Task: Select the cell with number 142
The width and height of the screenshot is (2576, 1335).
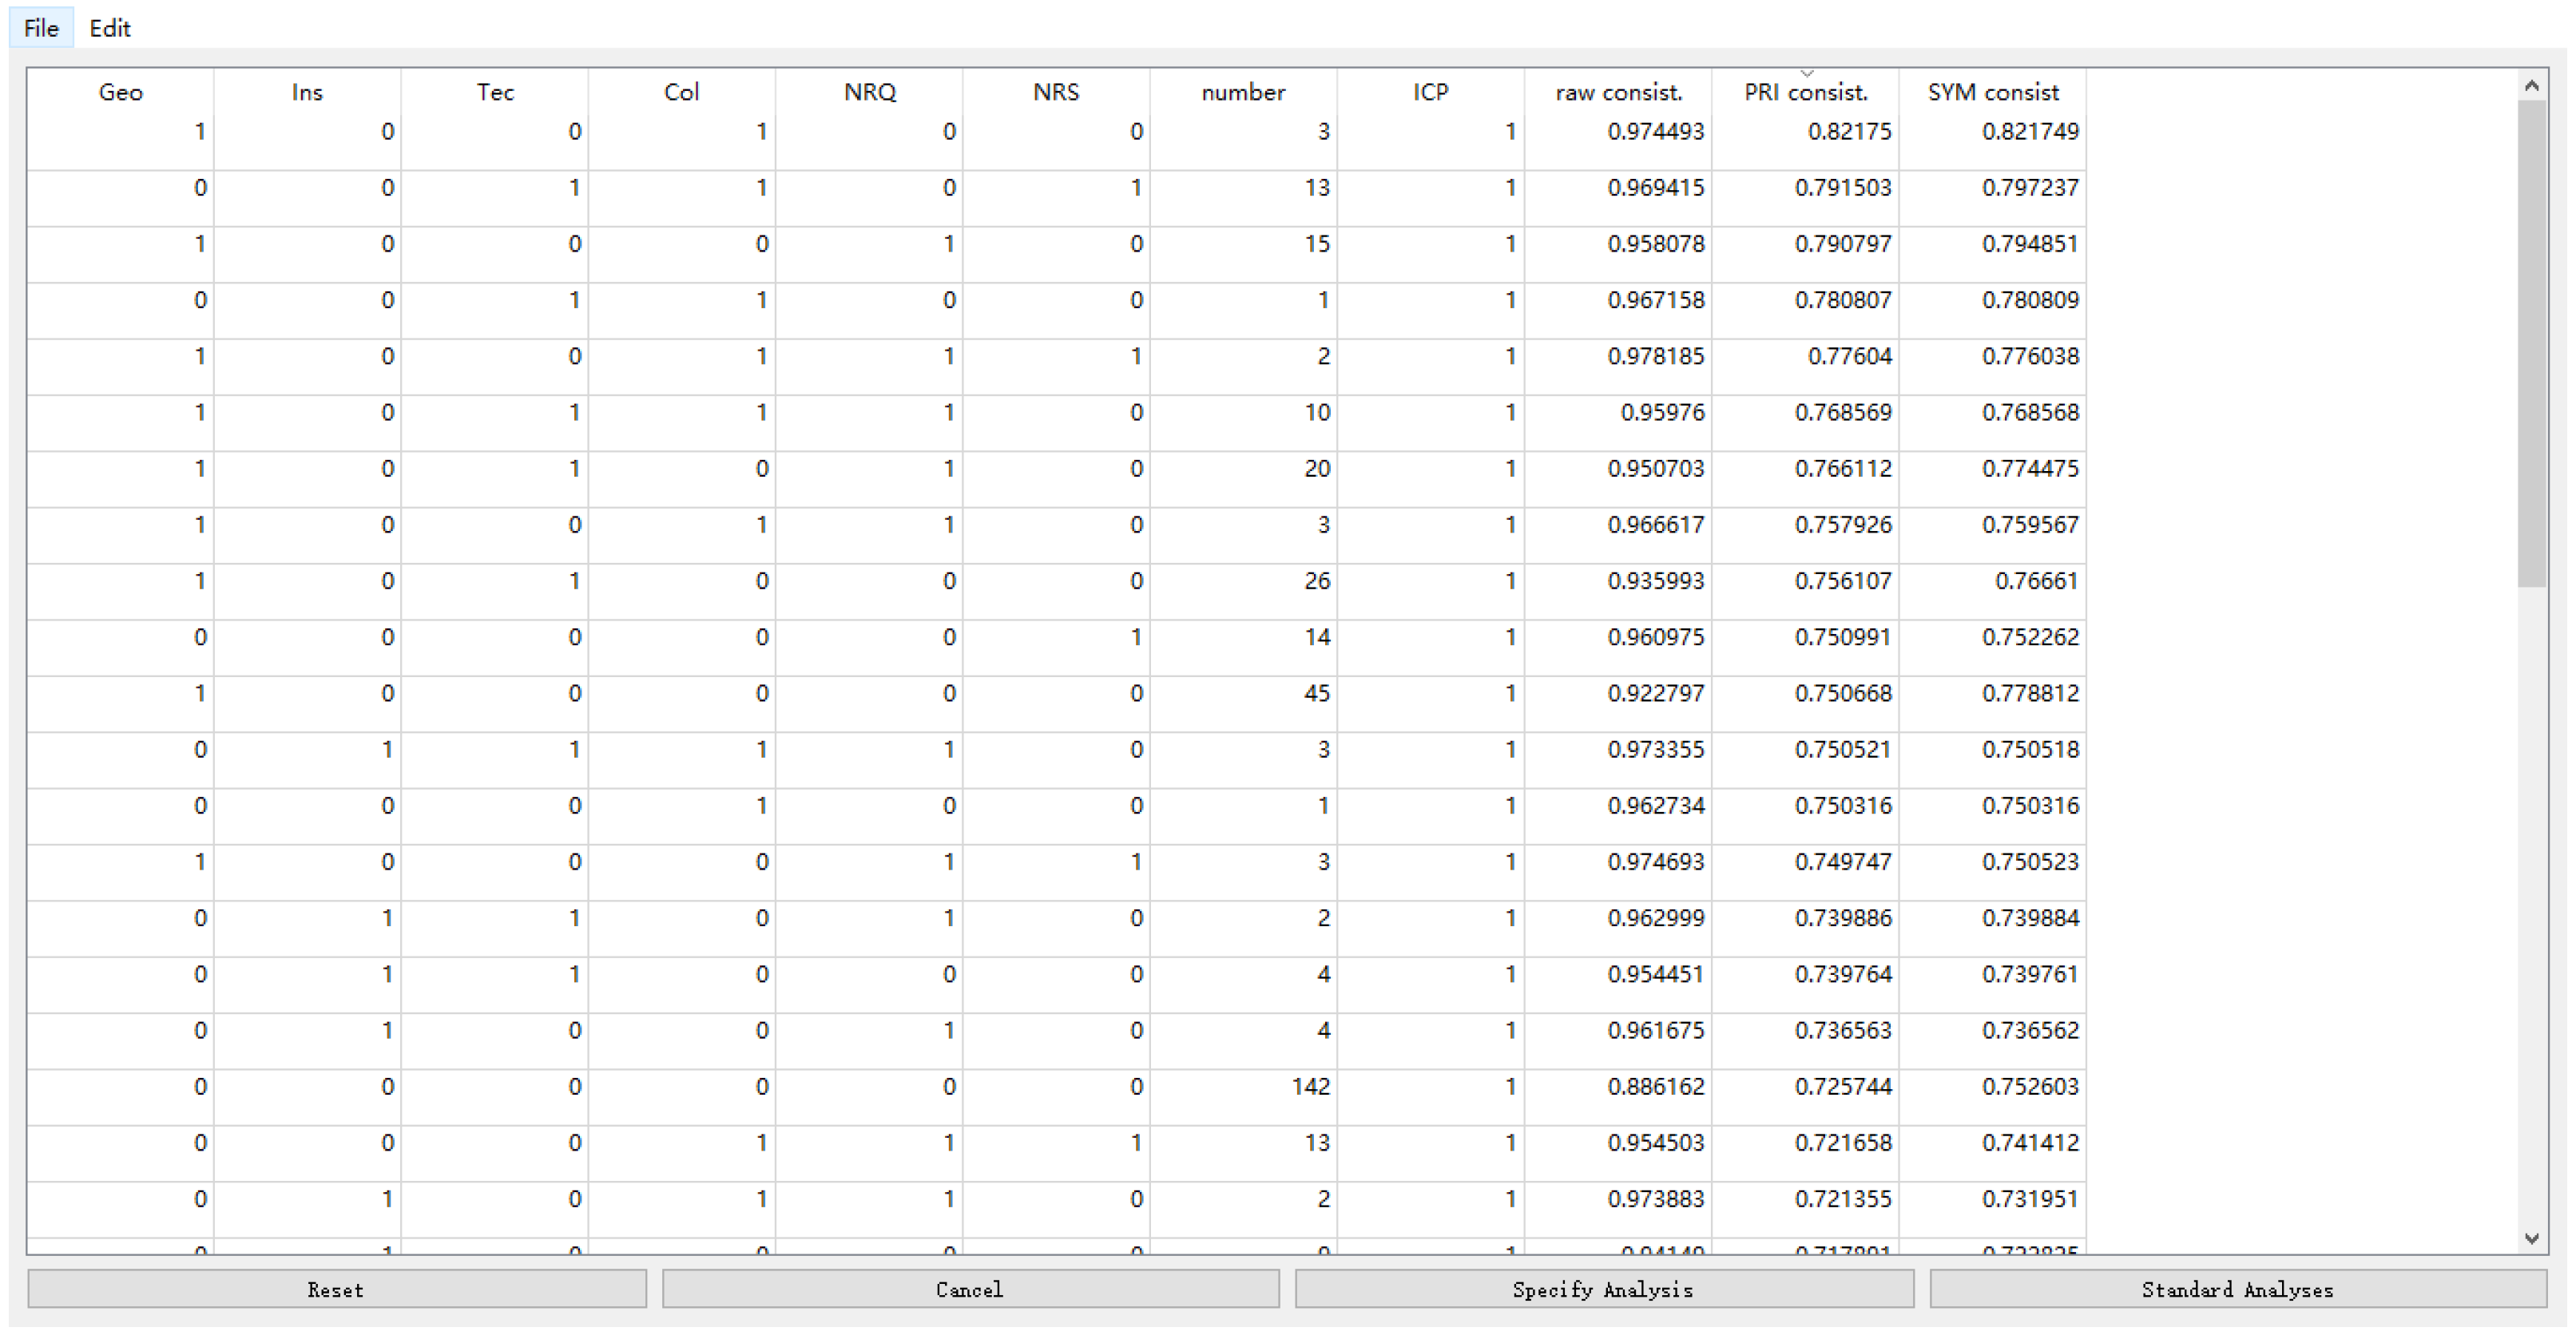Action: 1310,1086
